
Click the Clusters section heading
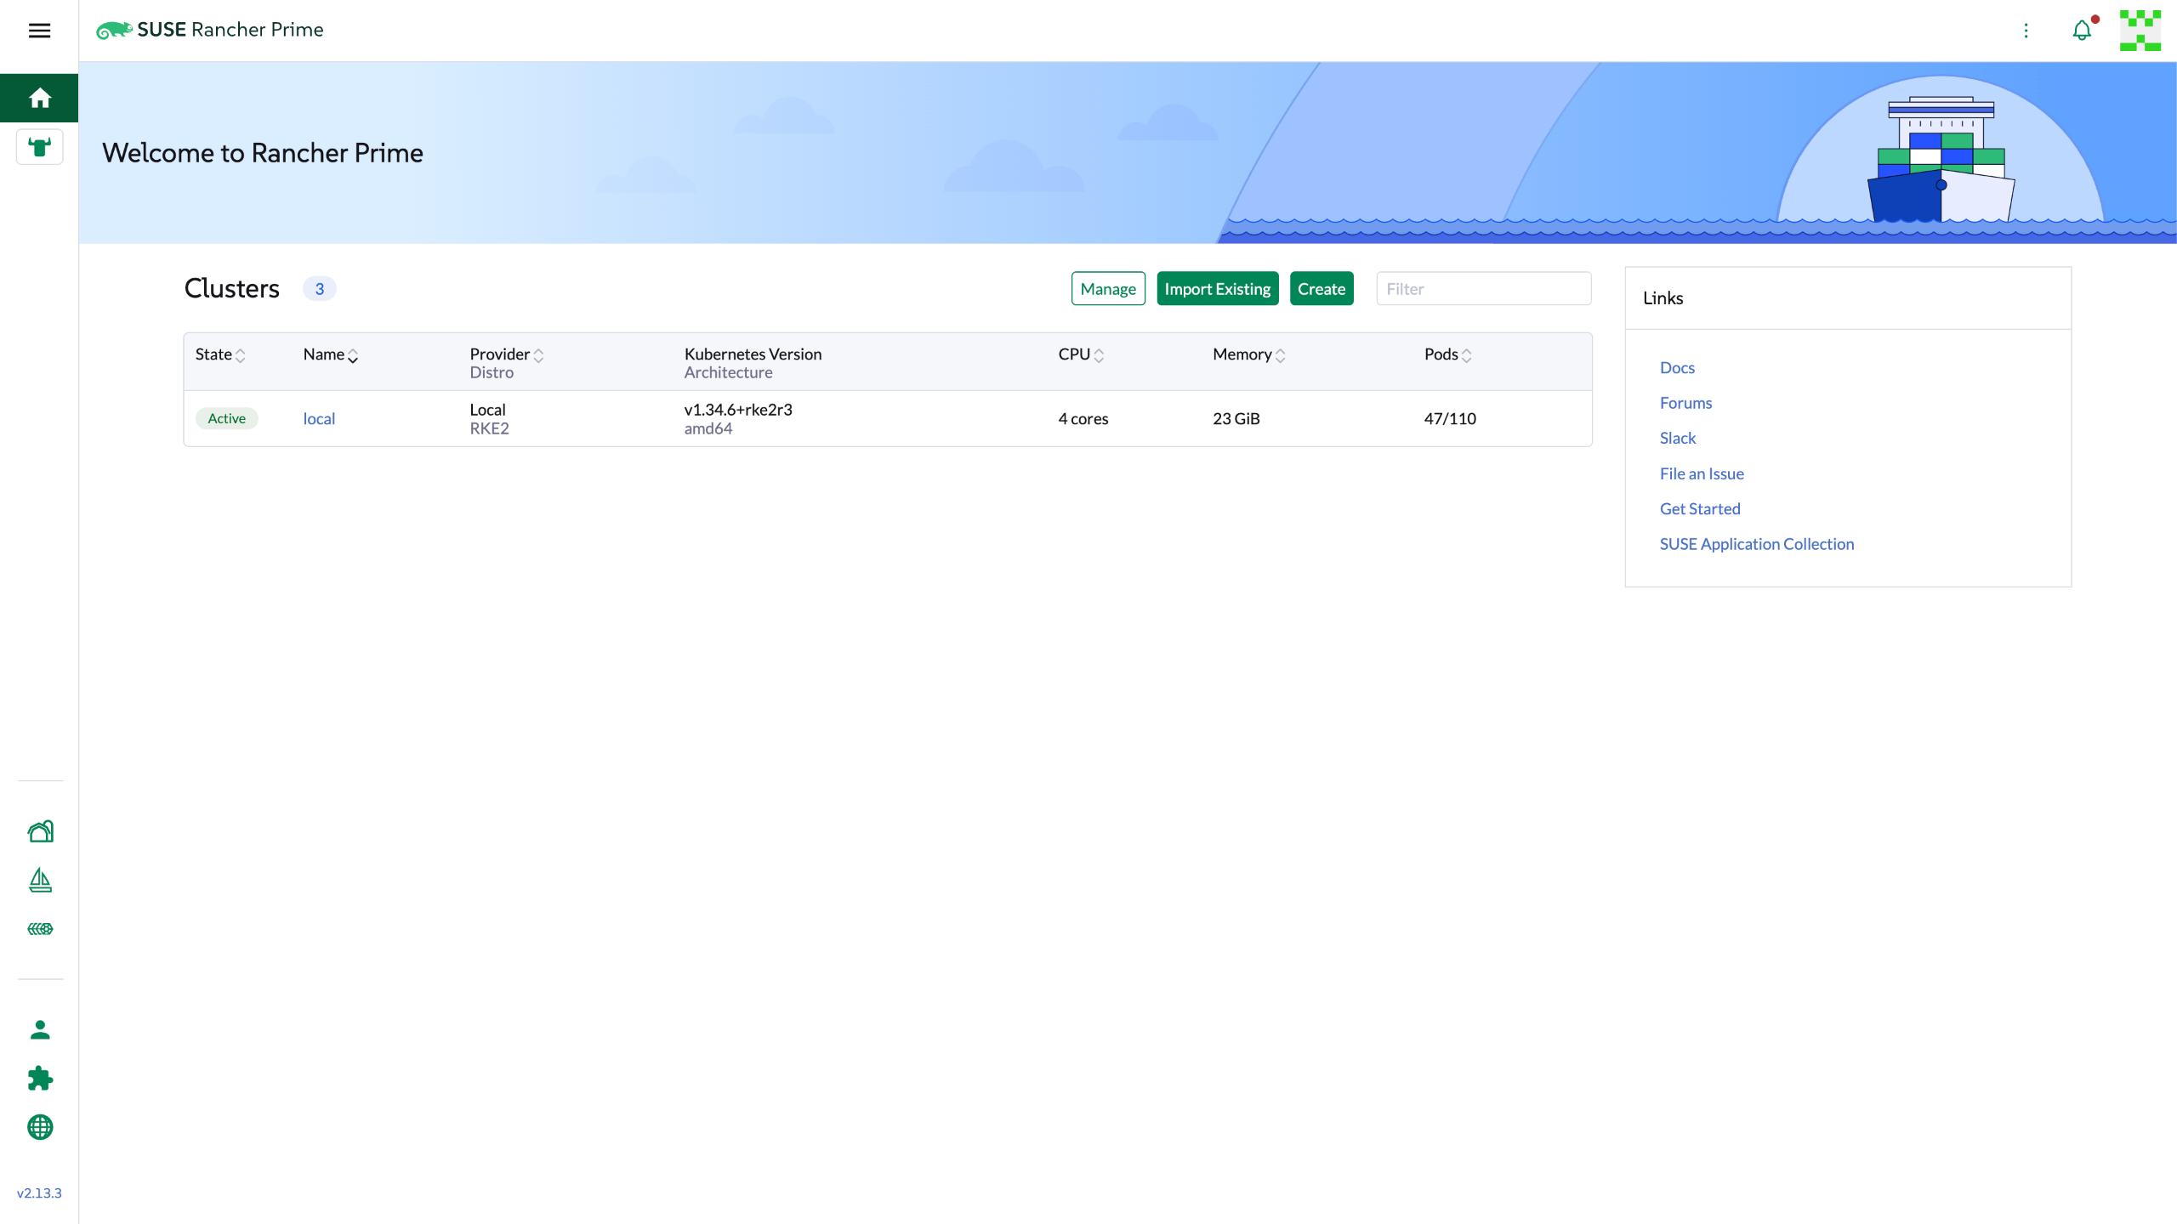231,289
